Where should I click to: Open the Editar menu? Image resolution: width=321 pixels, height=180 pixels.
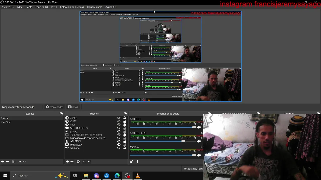pos(20,7)
